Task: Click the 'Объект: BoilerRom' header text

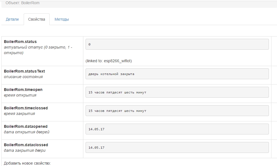Action: click(23, 3)
